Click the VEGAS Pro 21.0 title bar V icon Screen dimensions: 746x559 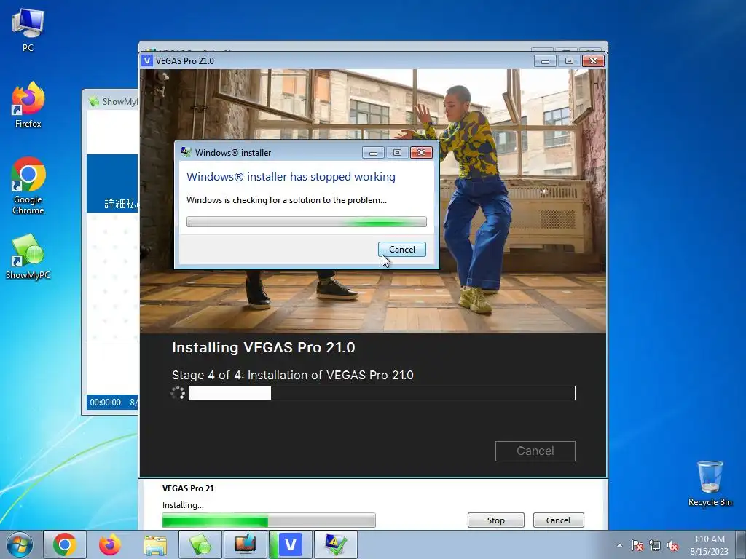click(x=147, y=61)
